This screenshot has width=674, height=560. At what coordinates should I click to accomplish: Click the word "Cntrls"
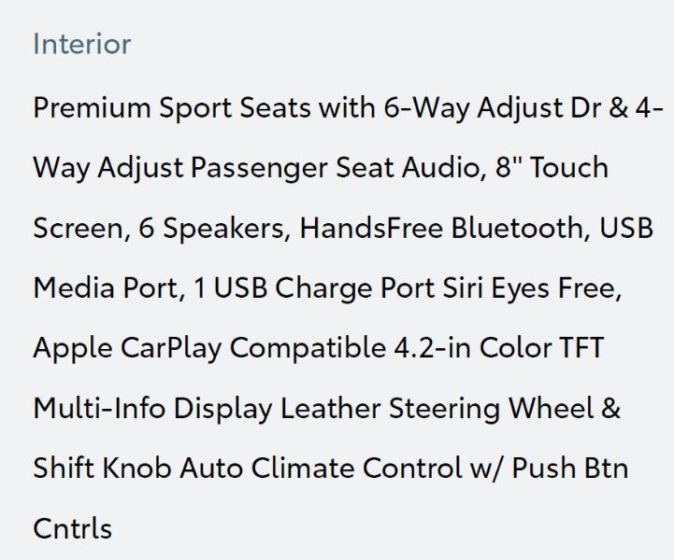pyautogui.click(x=73, y=529)
